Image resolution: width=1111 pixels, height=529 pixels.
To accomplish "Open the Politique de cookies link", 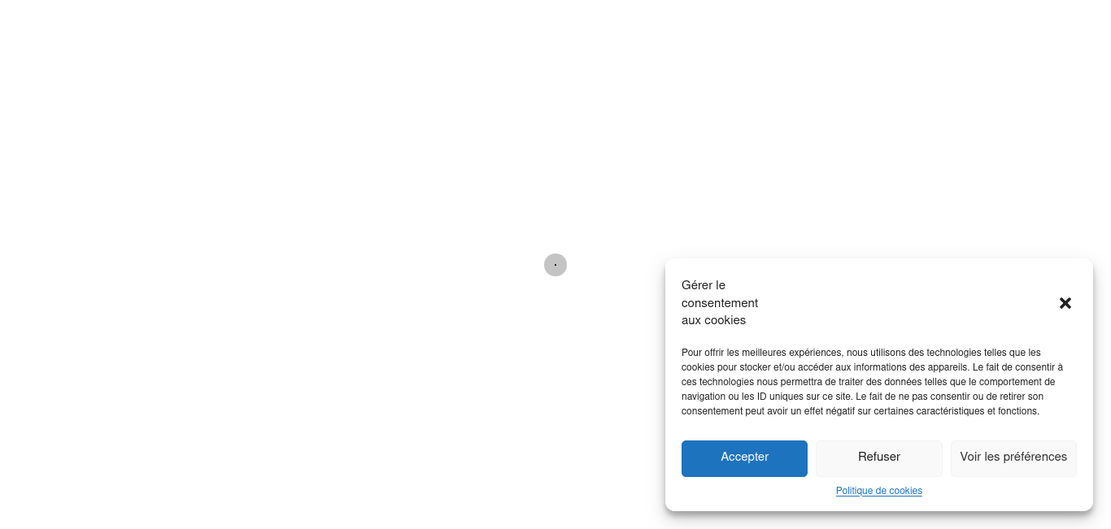I will pyautogui.click(x=879, y=491).
